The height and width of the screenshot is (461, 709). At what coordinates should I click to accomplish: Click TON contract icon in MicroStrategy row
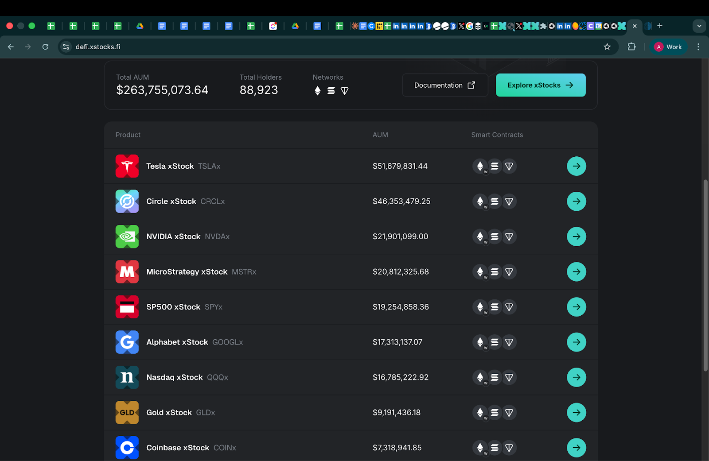[x=509, y=271]
